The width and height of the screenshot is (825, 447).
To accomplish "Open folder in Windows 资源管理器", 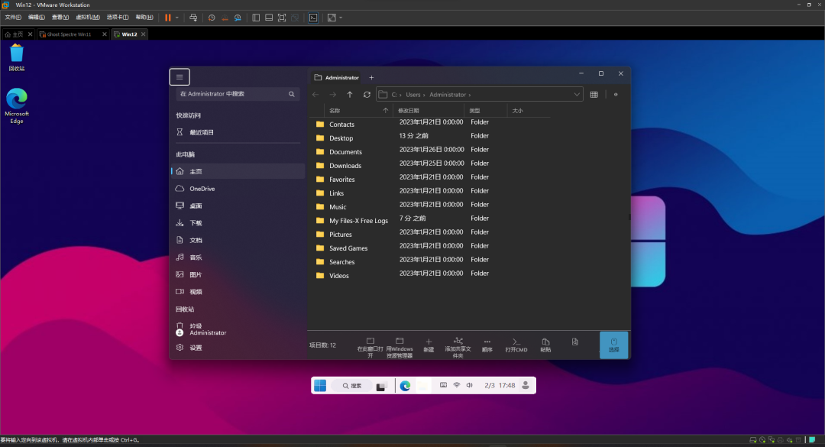I will (400, 344).
